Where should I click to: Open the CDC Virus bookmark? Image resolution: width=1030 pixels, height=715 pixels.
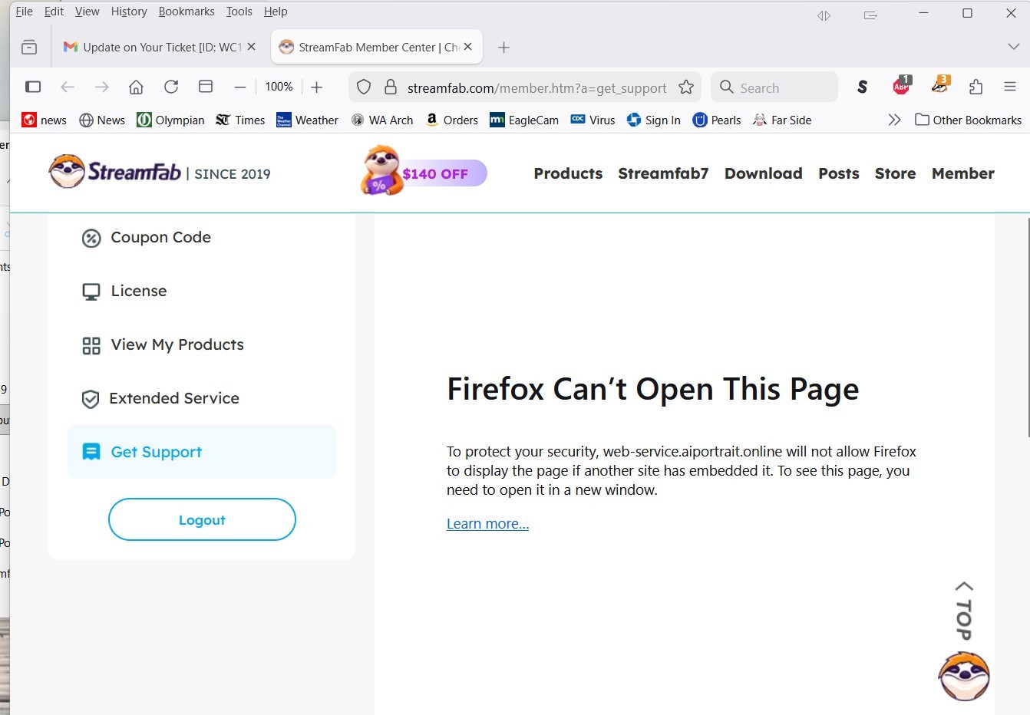593,120
